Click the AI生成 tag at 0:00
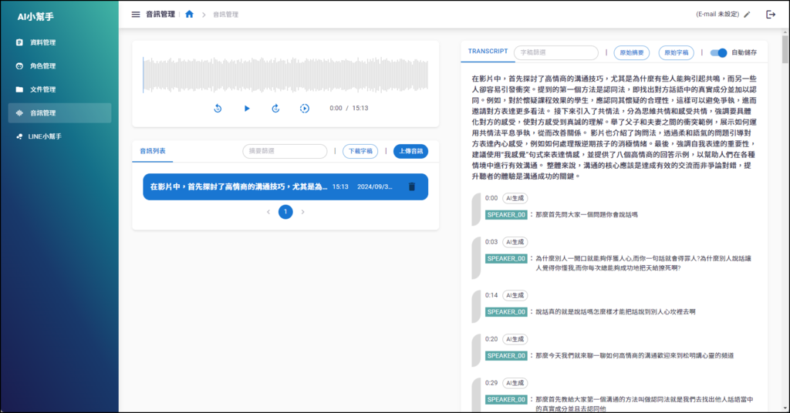This screenshot has width=790, height=413. tap(515, 198)
